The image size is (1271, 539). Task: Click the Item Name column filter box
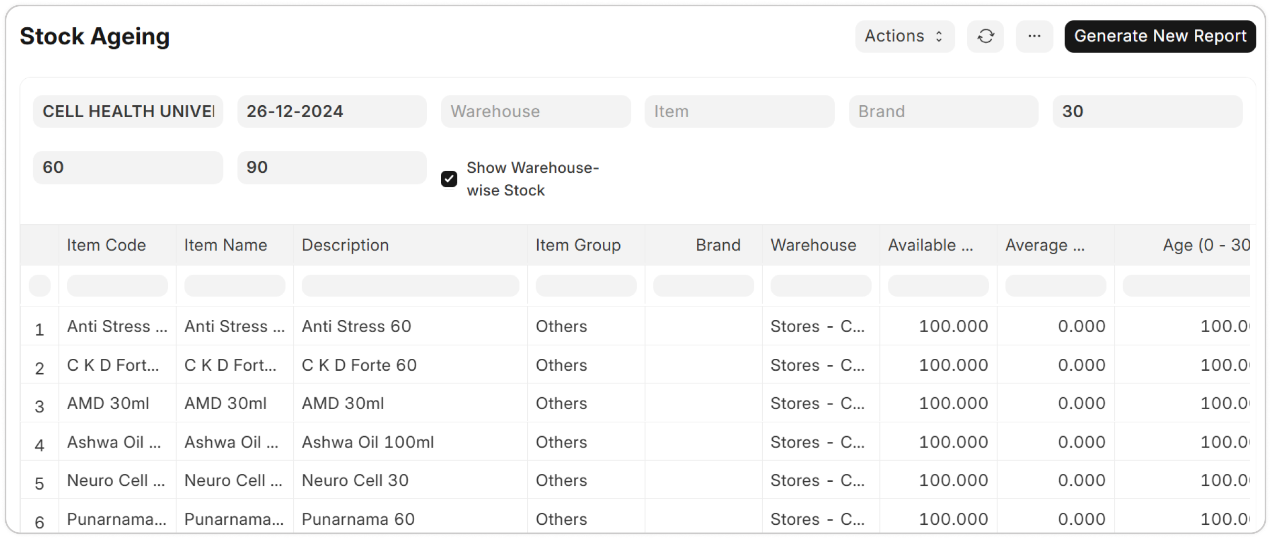[x=234, y=286]
